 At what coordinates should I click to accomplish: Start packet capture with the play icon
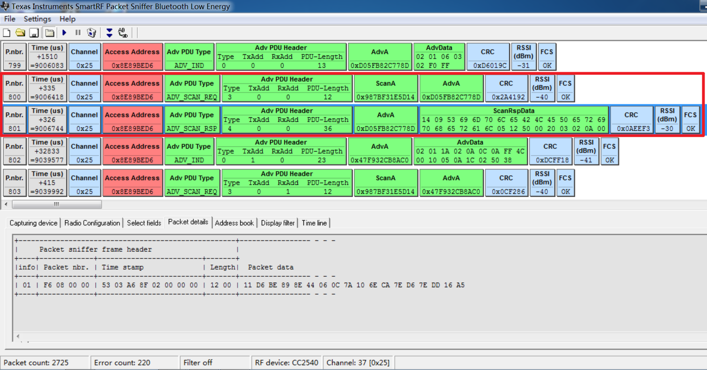tap(64, 33)
